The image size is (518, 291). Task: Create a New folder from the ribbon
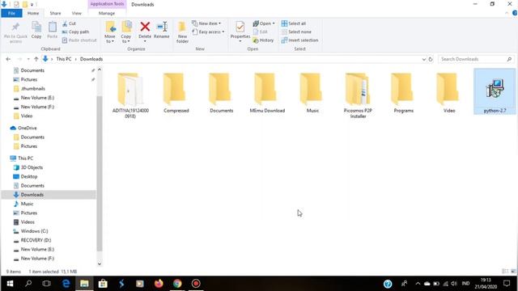[182, 32]
